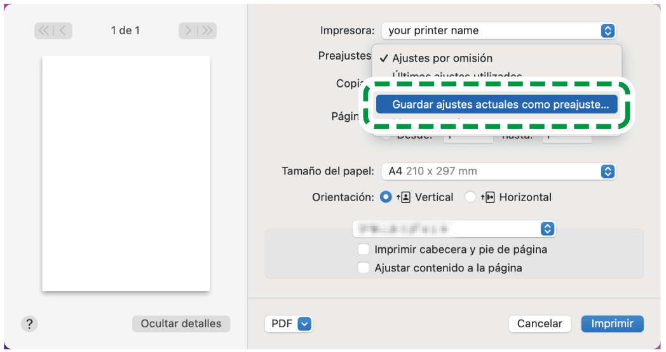Click the Impresora selector arrows
Screen dimensions: 666x352
(x=608, y=30)
